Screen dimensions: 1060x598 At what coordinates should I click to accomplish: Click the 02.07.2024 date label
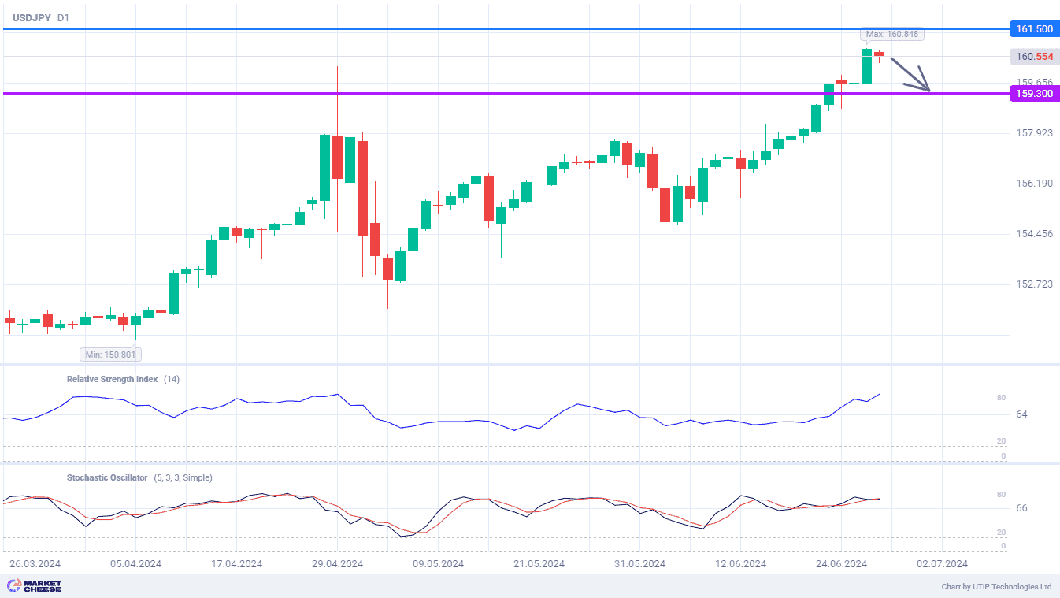pos(942,564)
